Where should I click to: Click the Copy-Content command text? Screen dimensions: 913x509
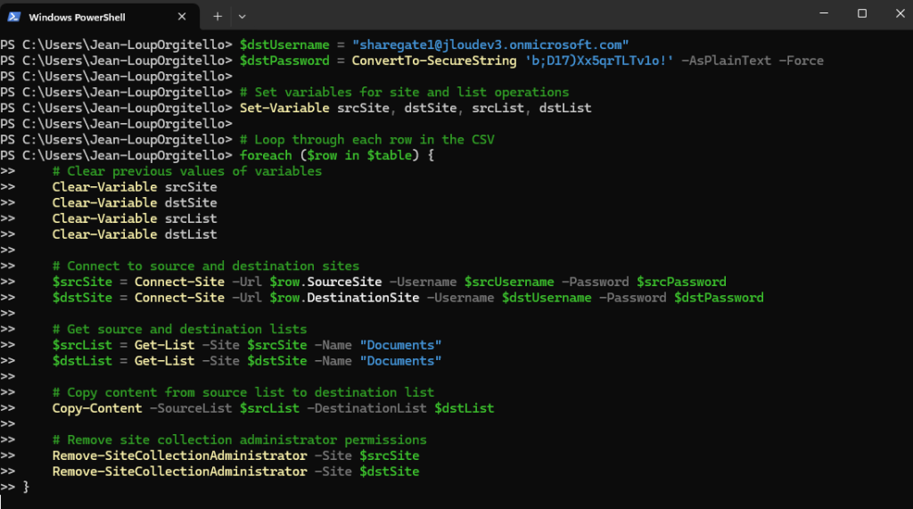pyautogui.click(x=96, y=408)
